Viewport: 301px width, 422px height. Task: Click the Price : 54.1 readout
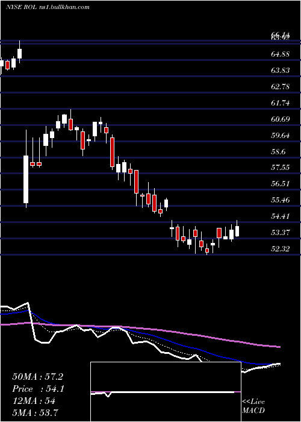[38, 389]
